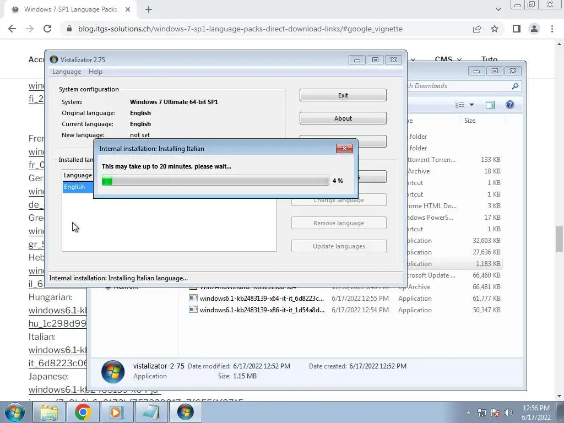Screen dimensions: 564x423
Task: Click the vistalizator-2-75 details pane icon
Action: [113, 372]
